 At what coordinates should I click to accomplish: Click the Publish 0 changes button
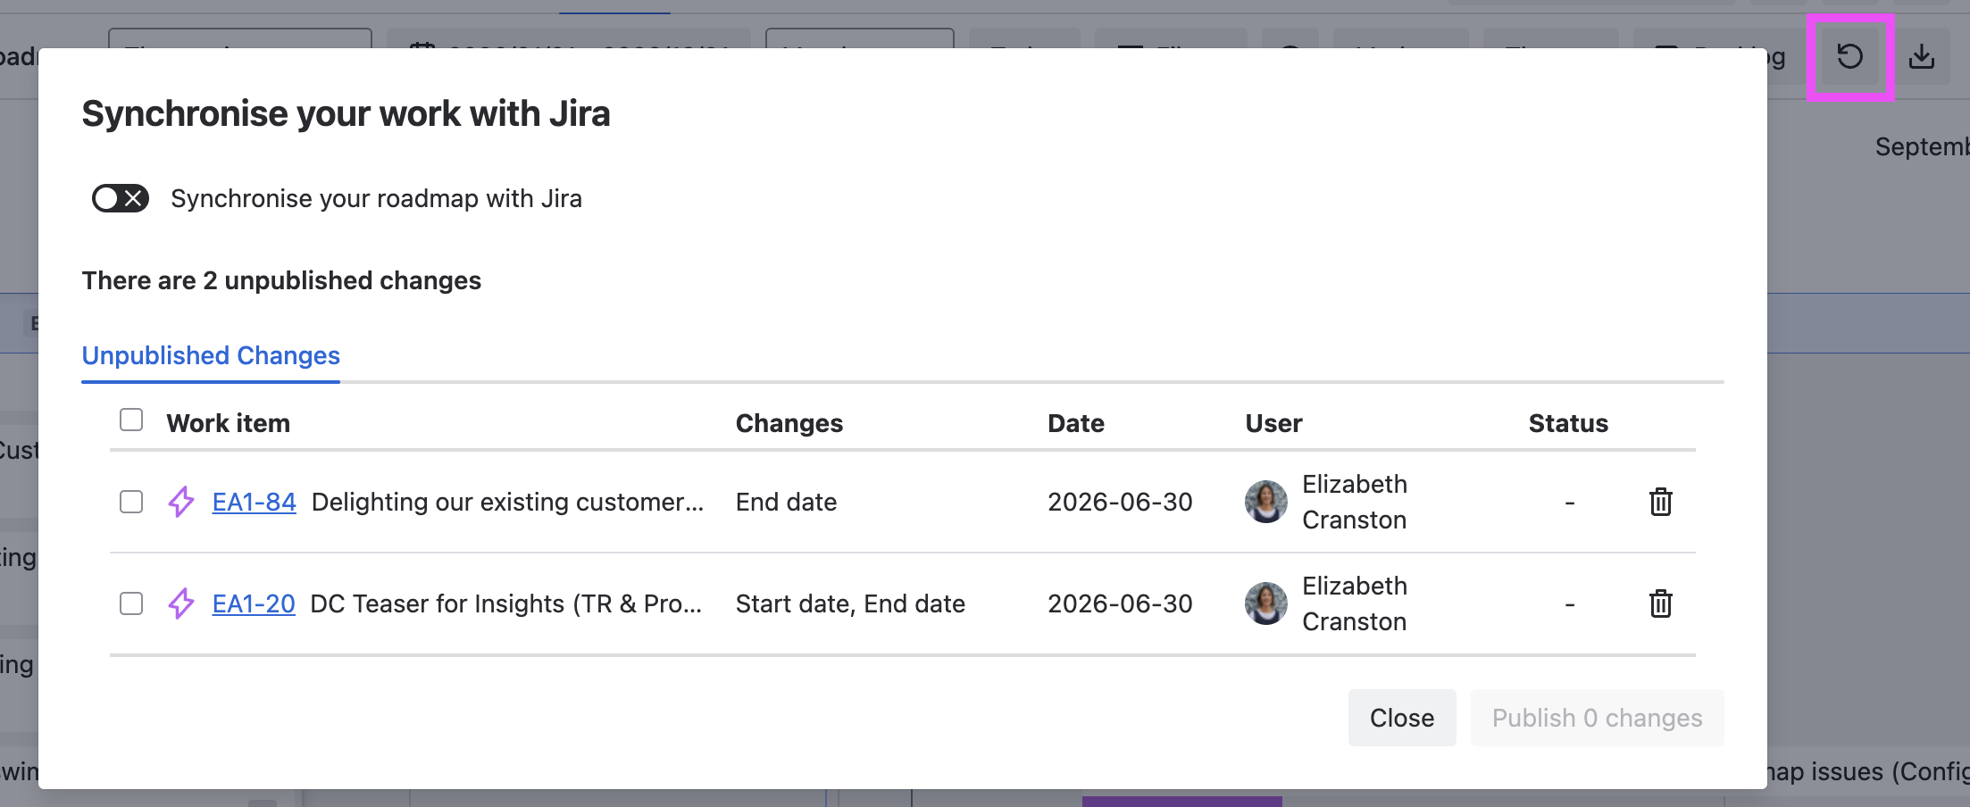pyautogui.click(x=1597, y=718)
